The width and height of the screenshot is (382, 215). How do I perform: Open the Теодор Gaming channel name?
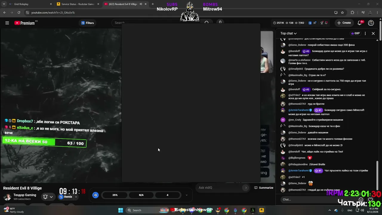[25, 195]
